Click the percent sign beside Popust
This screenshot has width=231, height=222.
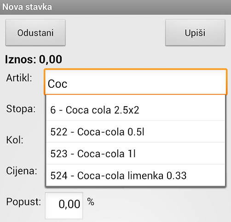pyautogui.click(x=91, y=202)
